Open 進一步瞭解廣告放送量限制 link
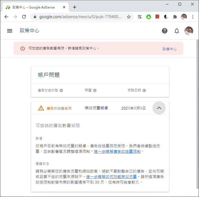This screenshot has height=197, width=199. tap(117, 151)
